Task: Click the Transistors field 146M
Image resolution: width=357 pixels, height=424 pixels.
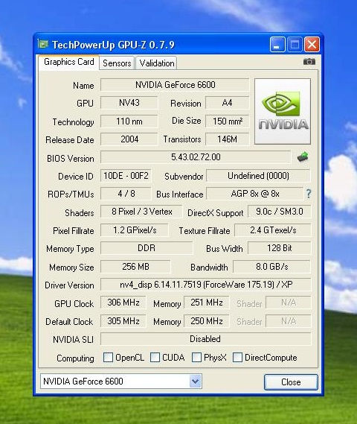Action: coord(227,139)
